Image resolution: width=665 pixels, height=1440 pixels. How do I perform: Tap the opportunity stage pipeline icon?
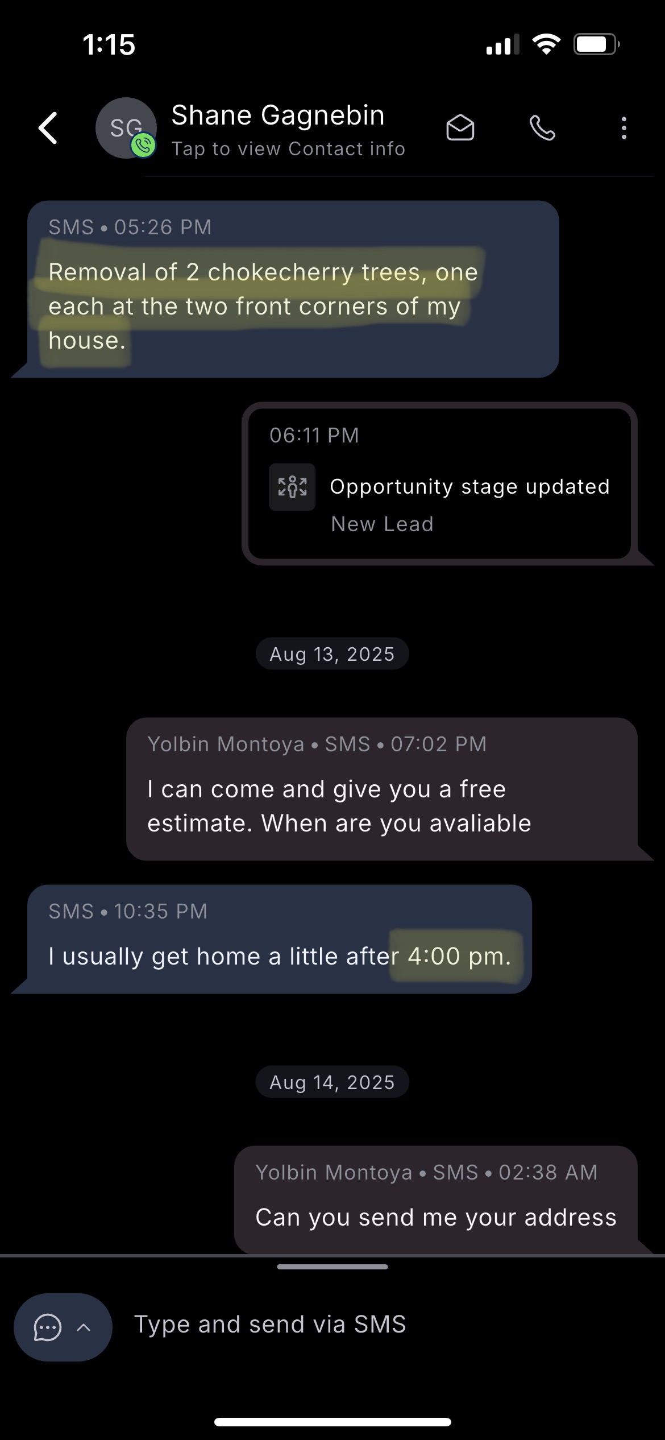292,487
